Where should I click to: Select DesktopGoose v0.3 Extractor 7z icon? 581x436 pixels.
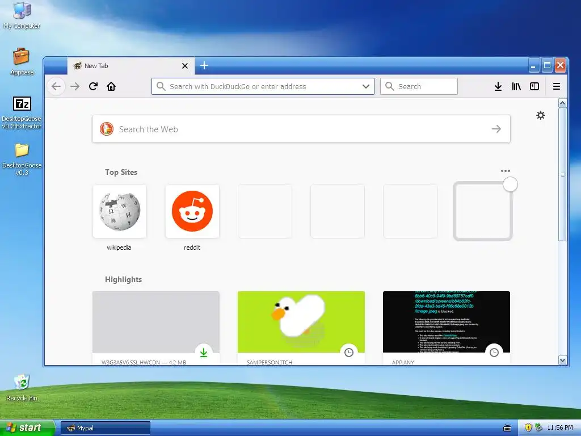point(22,113)
